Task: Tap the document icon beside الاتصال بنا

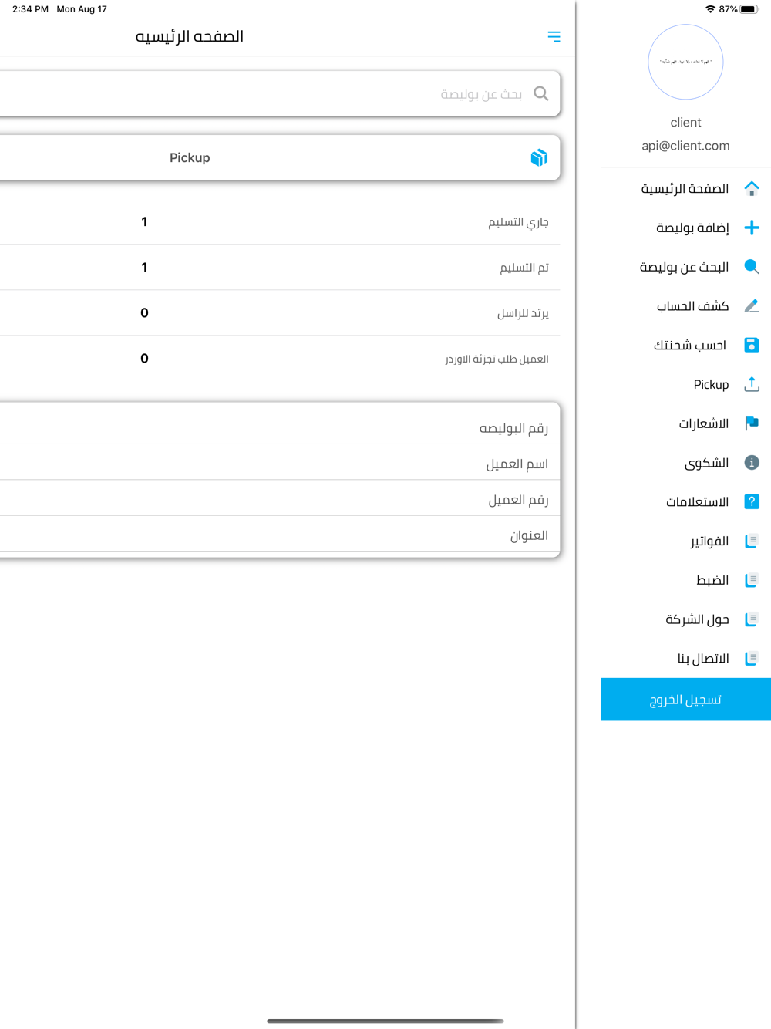Action: click(x=752, y=658)
